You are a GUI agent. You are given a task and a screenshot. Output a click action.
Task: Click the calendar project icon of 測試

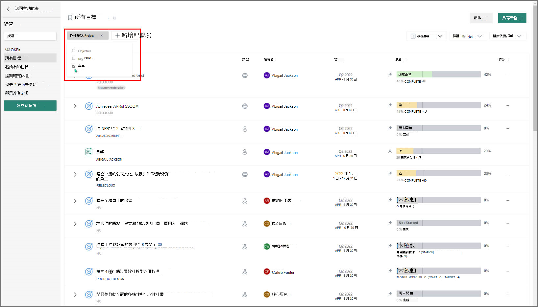[89, 152]
